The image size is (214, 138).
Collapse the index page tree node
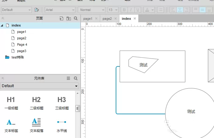pyautogui.click(x=2, y=25)
